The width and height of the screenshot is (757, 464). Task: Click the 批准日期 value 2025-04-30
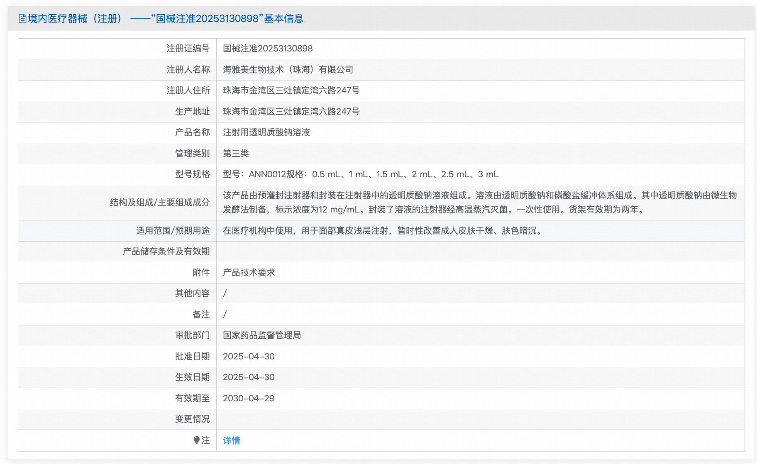tap(249, 357)
